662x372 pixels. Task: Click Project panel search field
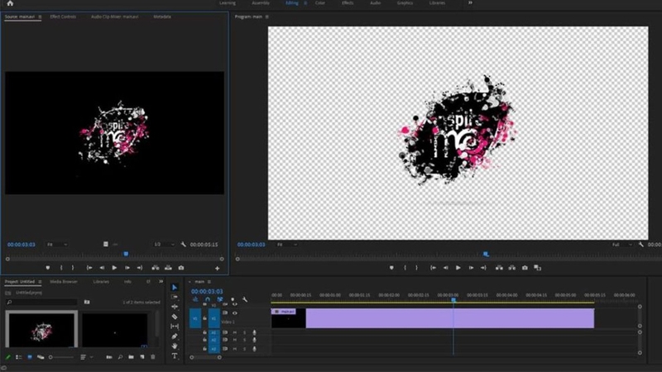pos(42,302)
